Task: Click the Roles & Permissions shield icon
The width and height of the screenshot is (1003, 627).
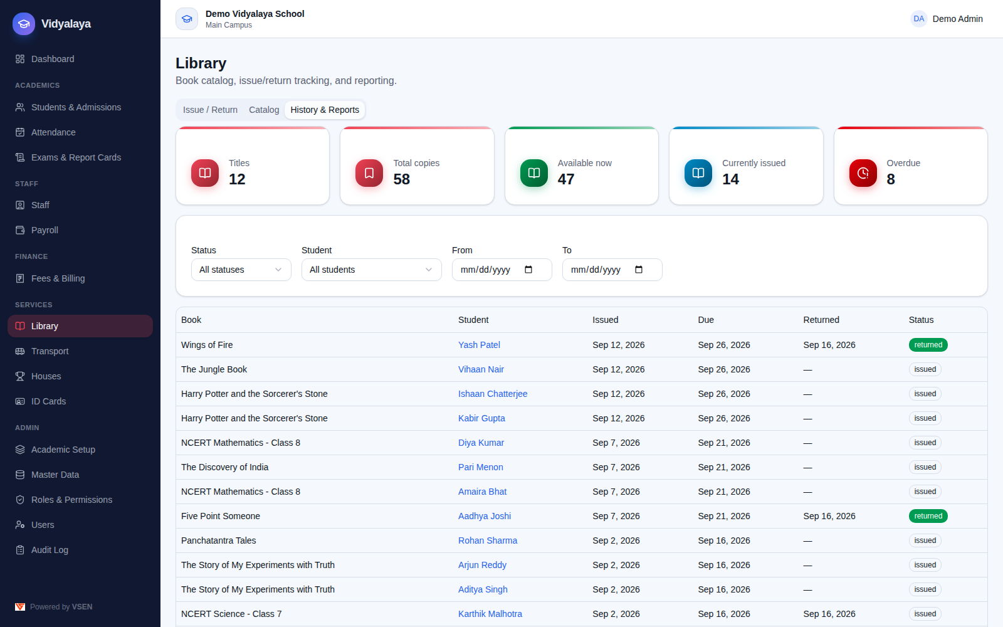Action: tap(20, 500)
